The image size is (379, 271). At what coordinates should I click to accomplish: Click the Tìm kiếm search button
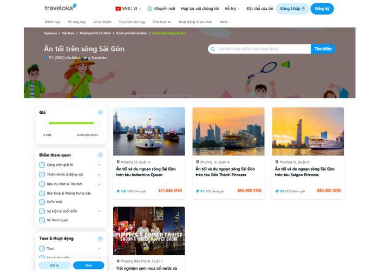tap(323, 49)
